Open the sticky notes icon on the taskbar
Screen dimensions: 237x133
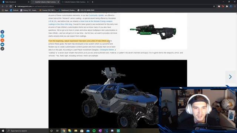pyautogui.click(x=70, y=131)
